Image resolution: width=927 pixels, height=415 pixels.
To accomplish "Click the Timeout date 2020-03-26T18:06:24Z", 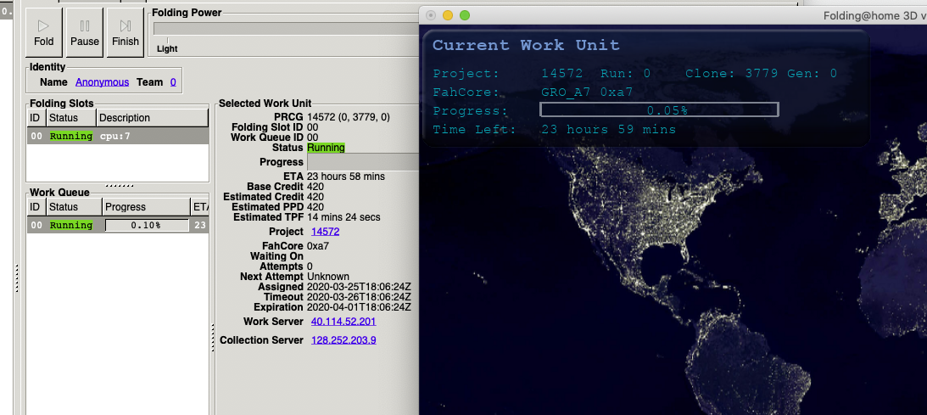I will click(x=359, y=297).
